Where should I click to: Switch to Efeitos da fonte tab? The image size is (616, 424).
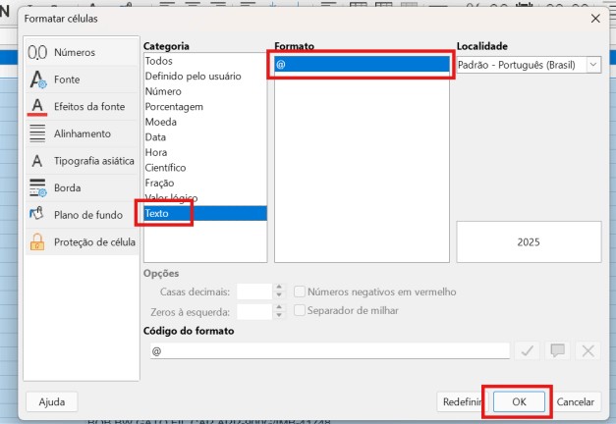pos(83,106)
